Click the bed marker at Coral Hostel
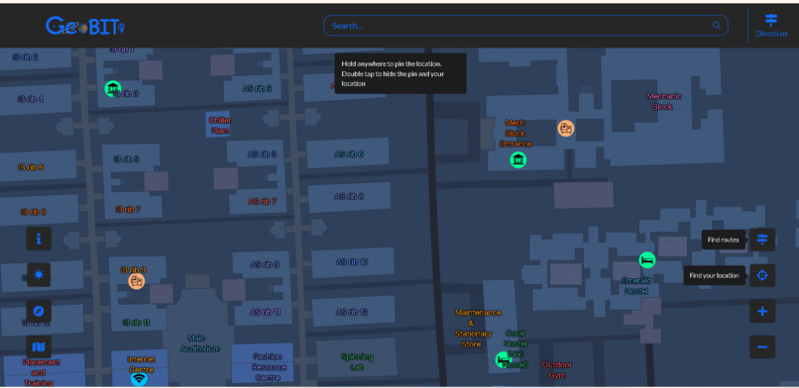The image size is (799, 388). tap(504, 359)
